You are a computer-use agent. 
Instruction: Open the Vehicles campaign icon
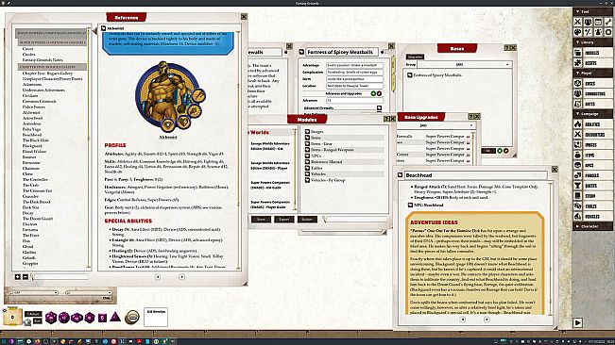click(x=578, y=216)
